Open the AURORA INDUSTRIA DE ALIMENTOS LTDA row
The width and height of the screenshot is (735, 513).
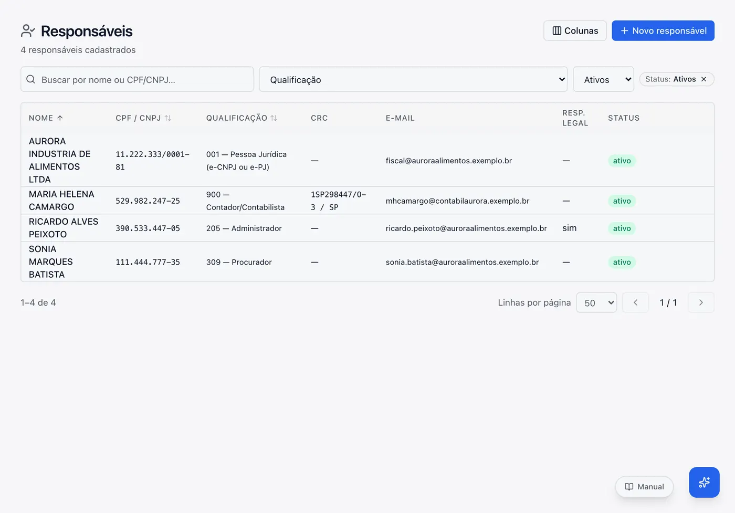[367, 160]
